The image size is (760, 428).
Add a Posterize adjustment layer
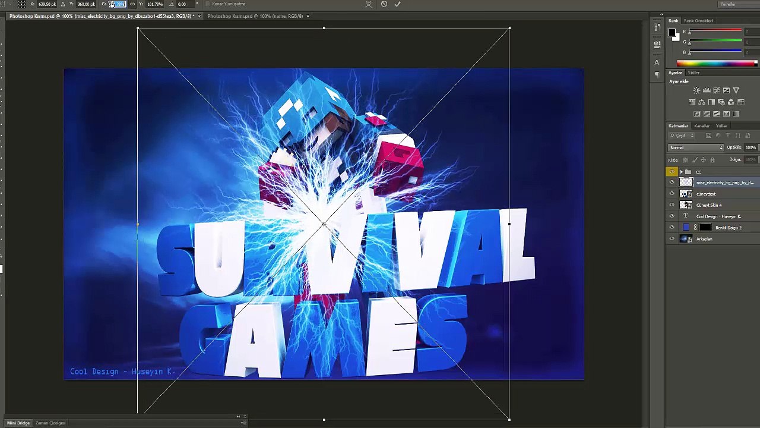(x=707, y=114)
